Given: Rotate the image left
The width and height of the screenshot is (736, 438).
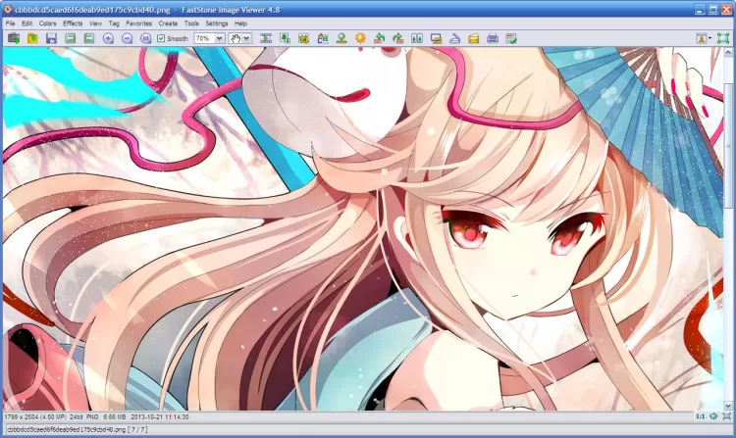Looking at the screenshot, I should (x=379, y=38).
